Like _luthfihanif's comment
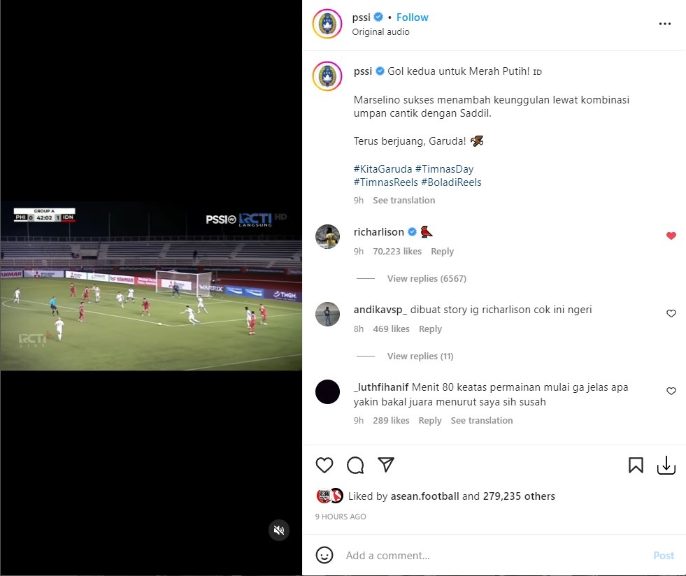686x576 pixels. [671, 391]
